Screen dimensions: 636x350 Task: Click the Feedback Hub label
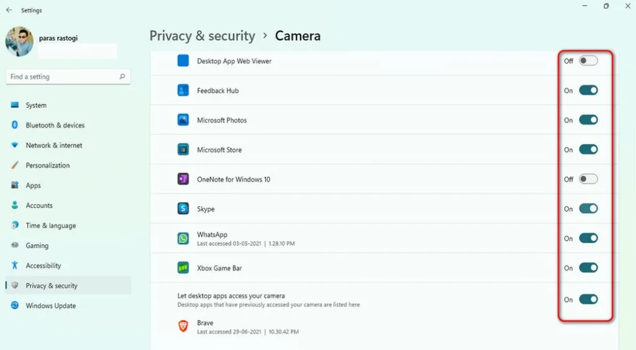[218, 91]
